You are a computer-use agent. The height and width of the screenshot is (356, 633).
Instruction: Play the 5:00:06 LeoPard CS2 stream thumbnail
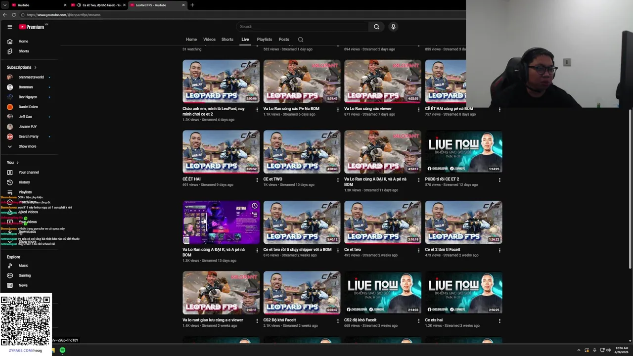(x=221, y=81)
